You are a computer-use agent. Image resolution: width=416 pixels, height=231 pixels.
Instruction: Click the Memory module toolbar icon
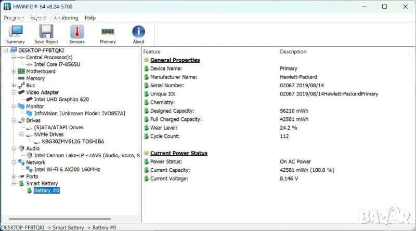pos(108,34)
